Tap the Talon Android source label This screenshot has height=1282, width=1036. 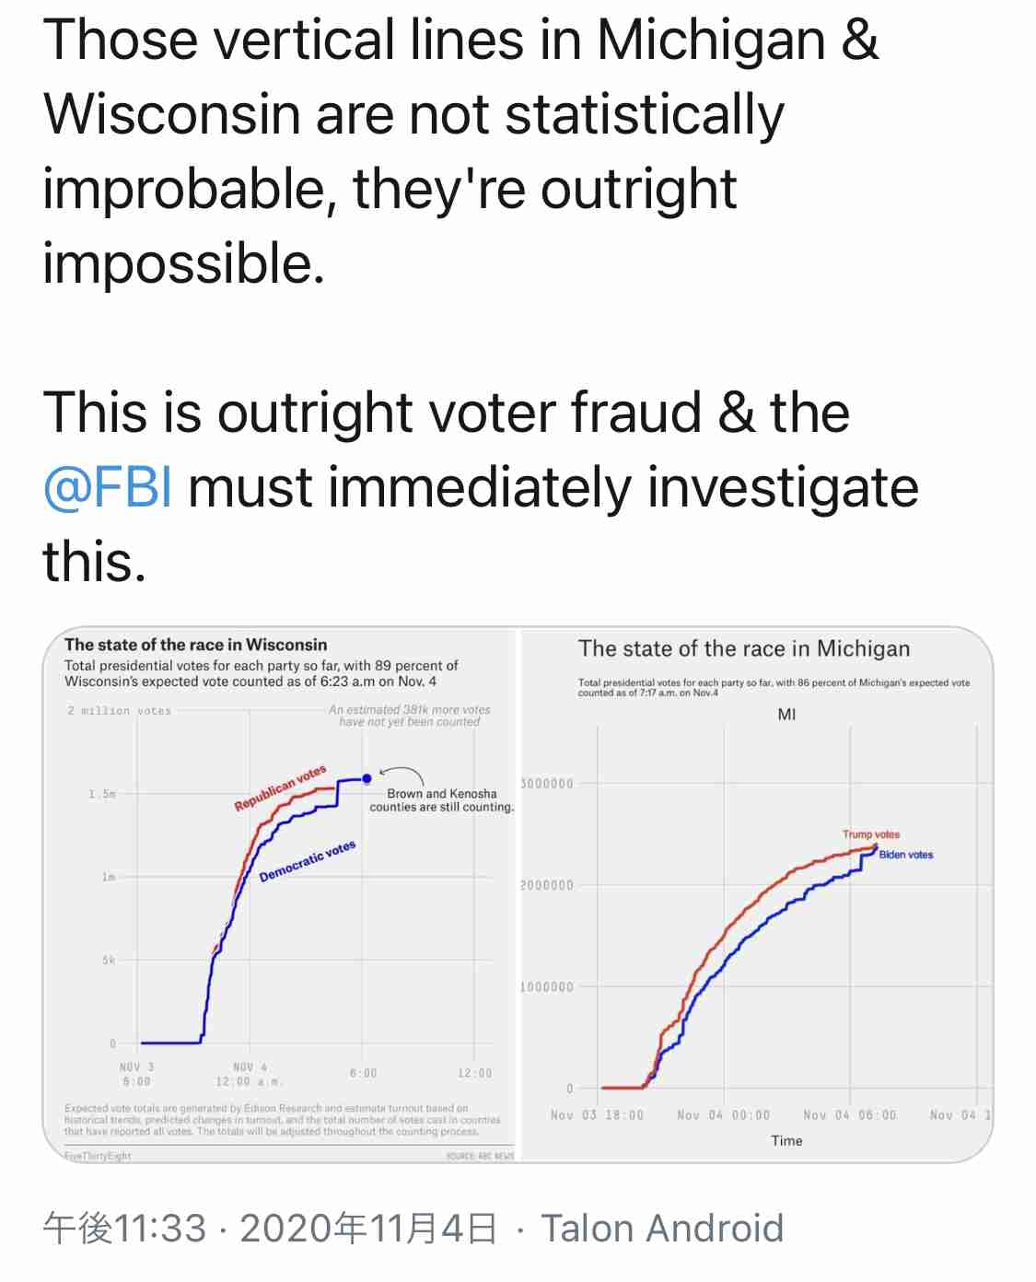[661, 1229]
